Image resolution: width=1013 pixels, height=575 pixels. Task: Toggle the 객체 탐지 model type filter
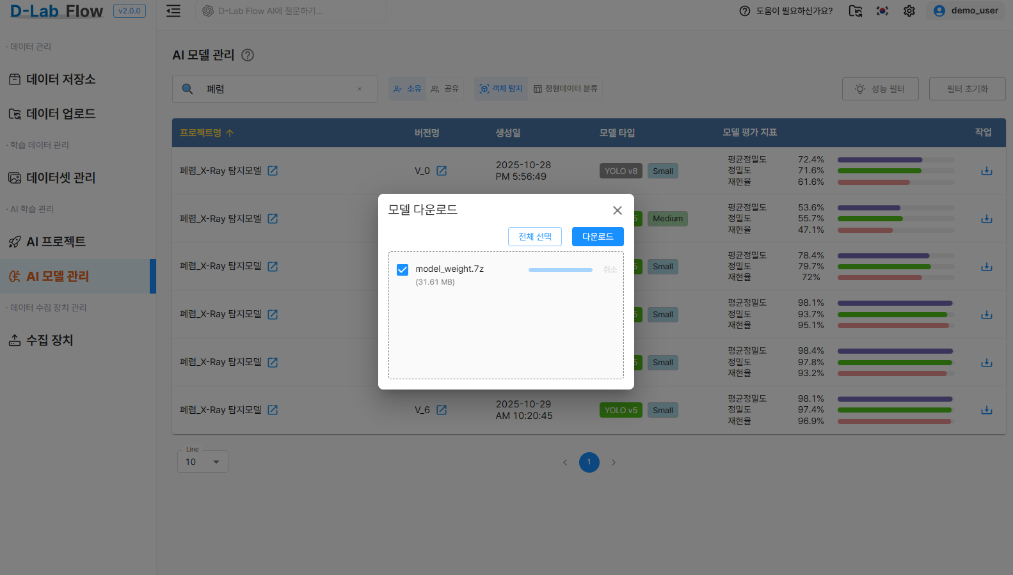tap(501, 89)
